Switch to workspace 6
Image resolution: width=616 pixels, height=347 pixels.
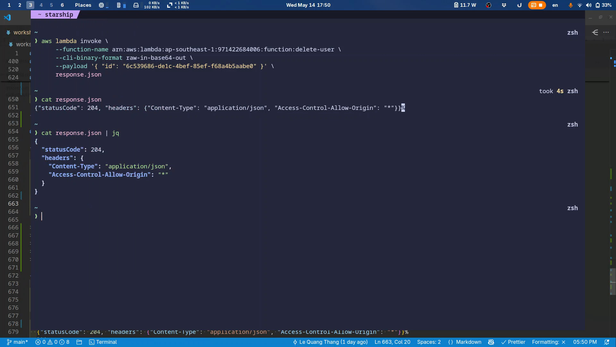62,5
